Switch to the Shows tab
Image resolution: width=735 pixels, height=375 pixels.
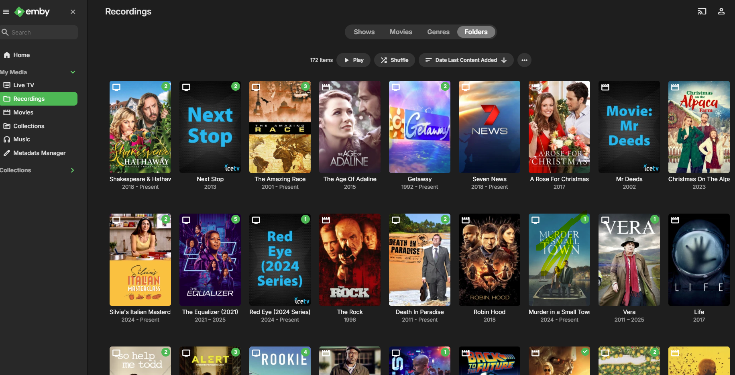(x=364, y=32)
